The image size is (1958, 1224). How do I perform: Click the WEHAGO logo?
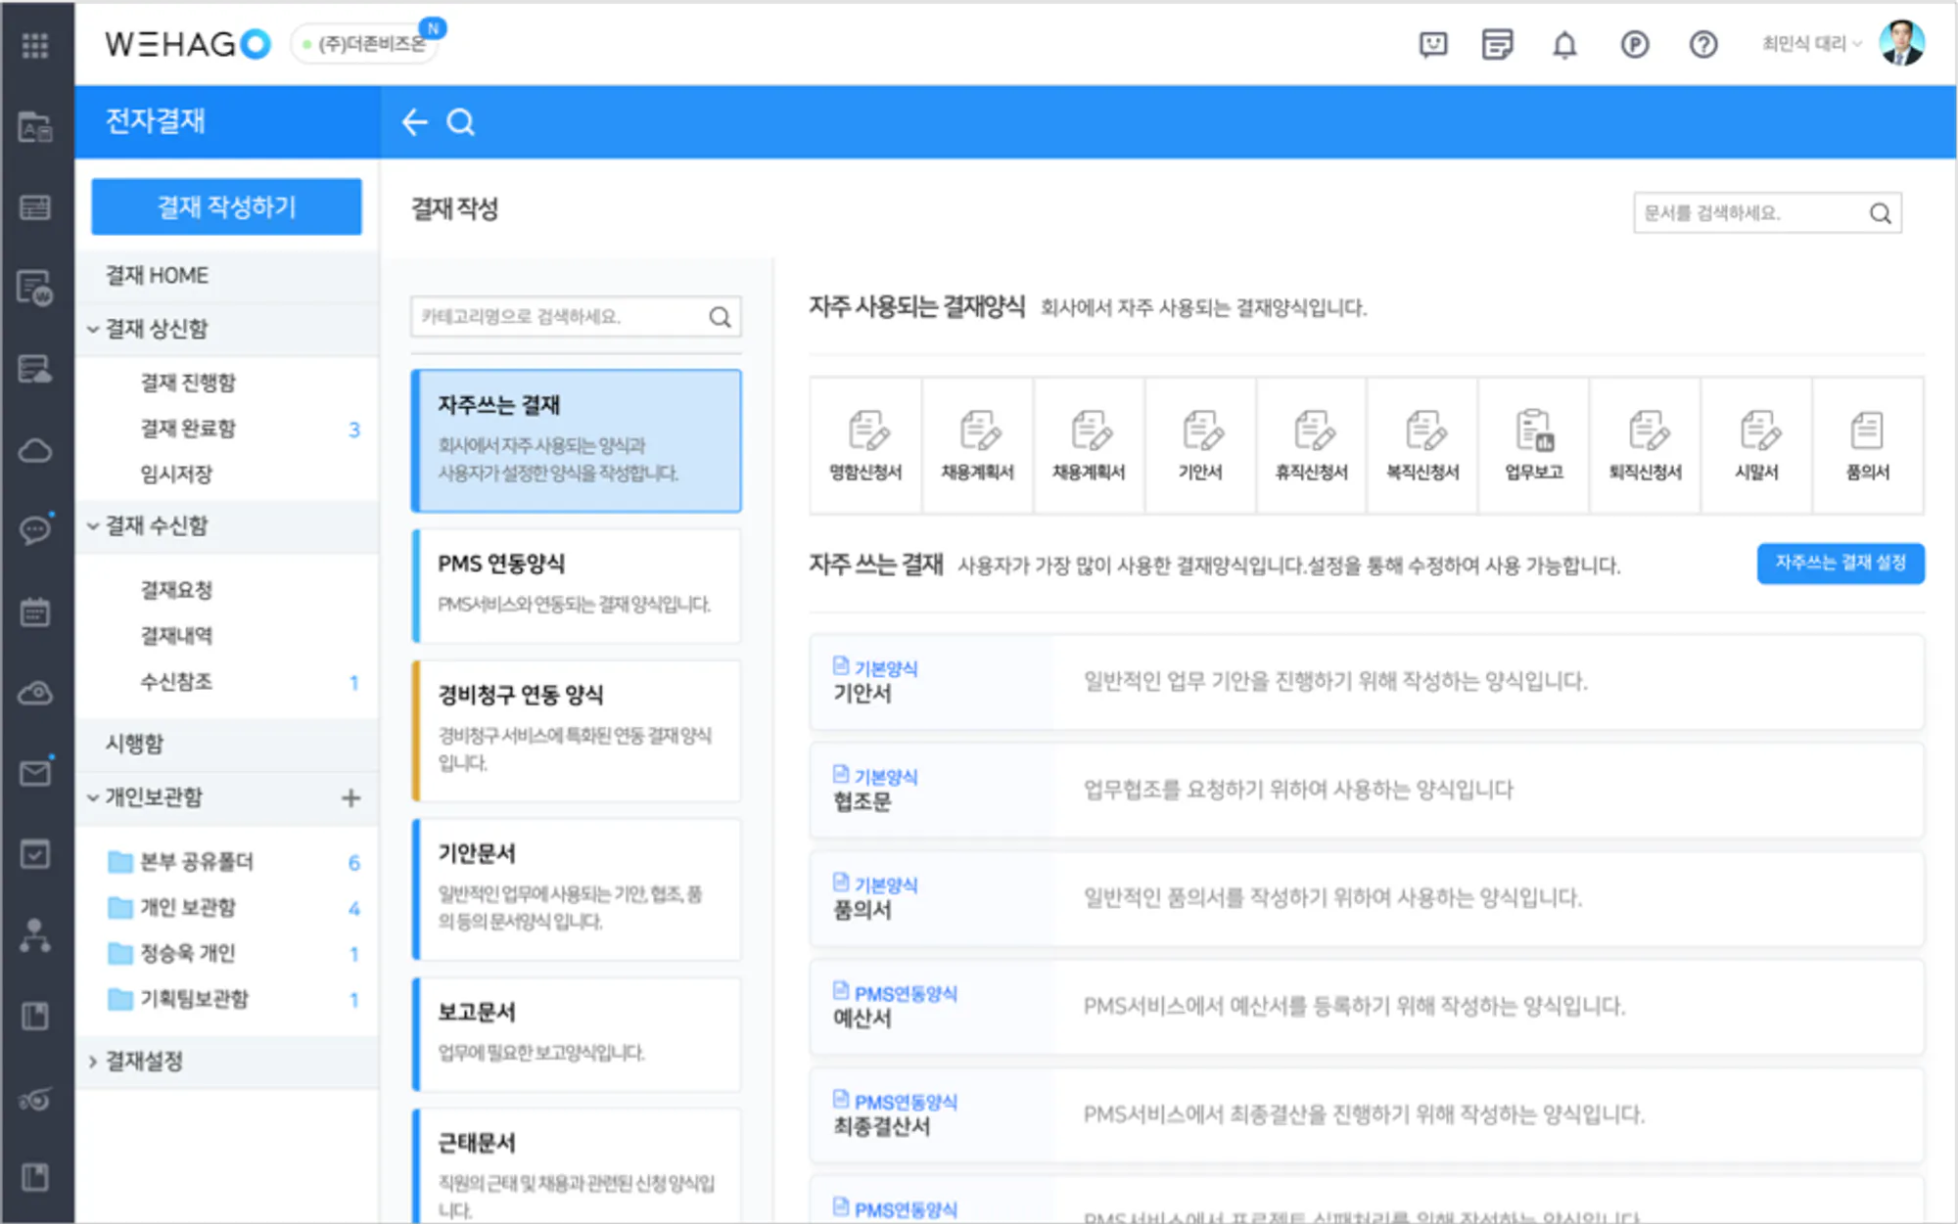coord(187,44)
